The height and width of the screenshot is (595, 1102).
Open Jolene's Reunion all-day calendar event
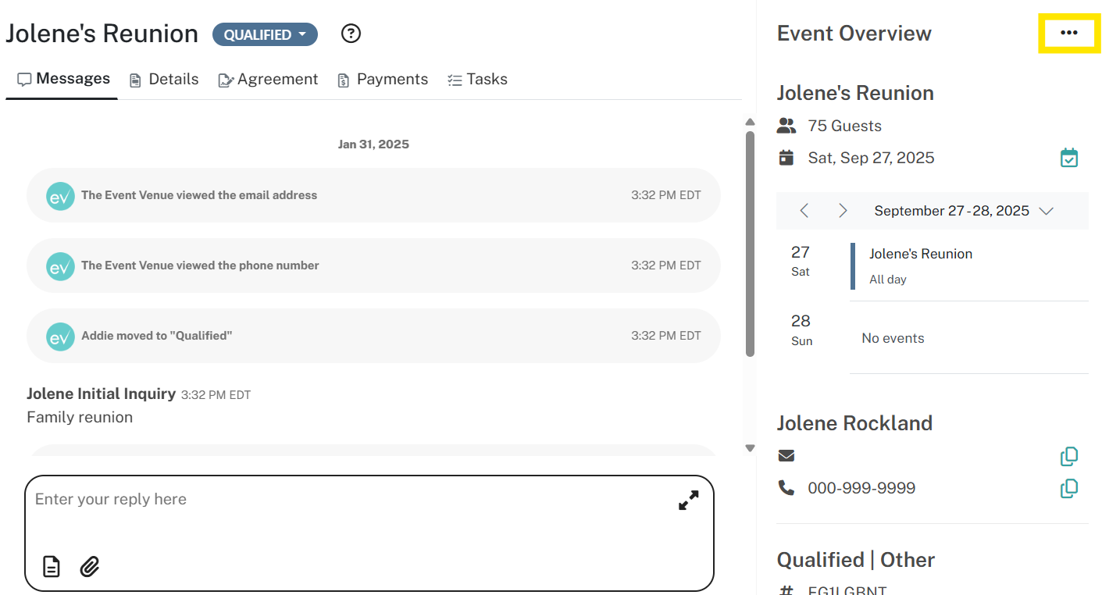969,265
